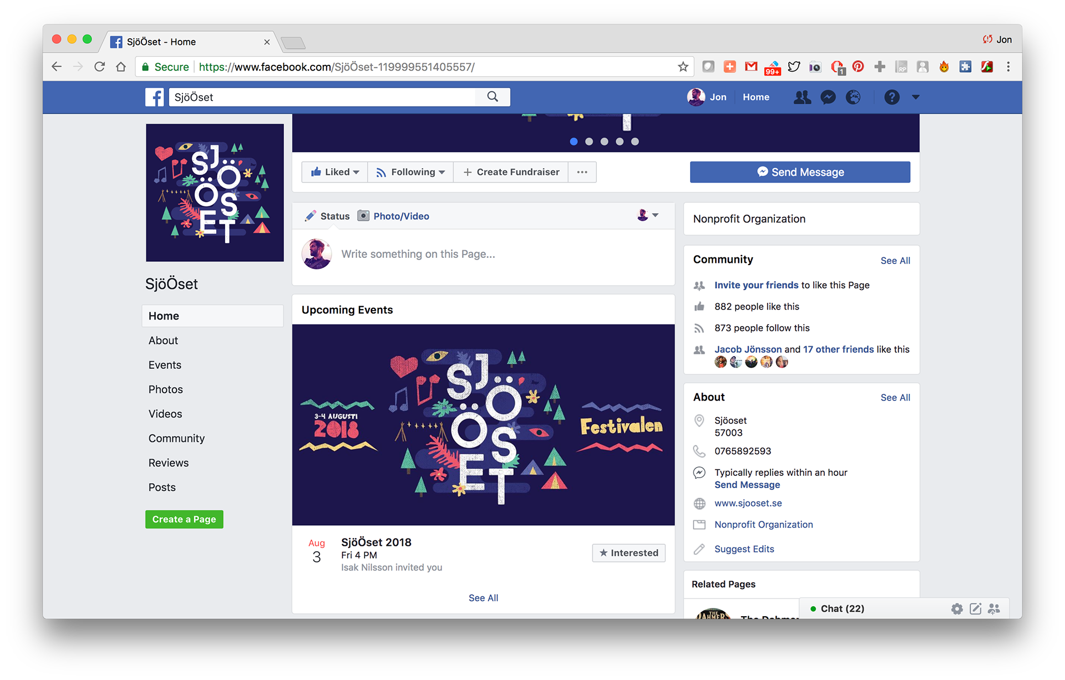1065x680 pixels.
Task: Open Quick Help question mark icon
Action: coord(891,97)
